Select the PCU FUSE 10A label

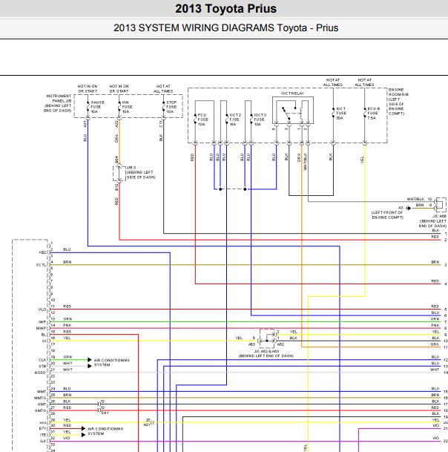202,119
